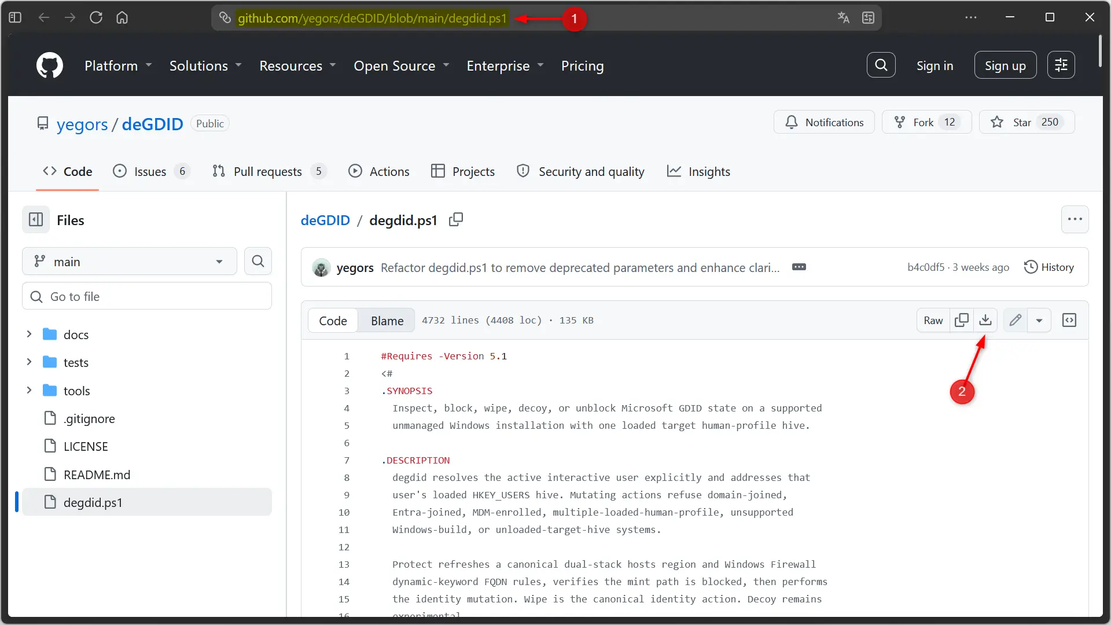Copy file path icon next to degdid.ps1
The height and width of the screenshot is (625, 1111).
click(456, 220)
